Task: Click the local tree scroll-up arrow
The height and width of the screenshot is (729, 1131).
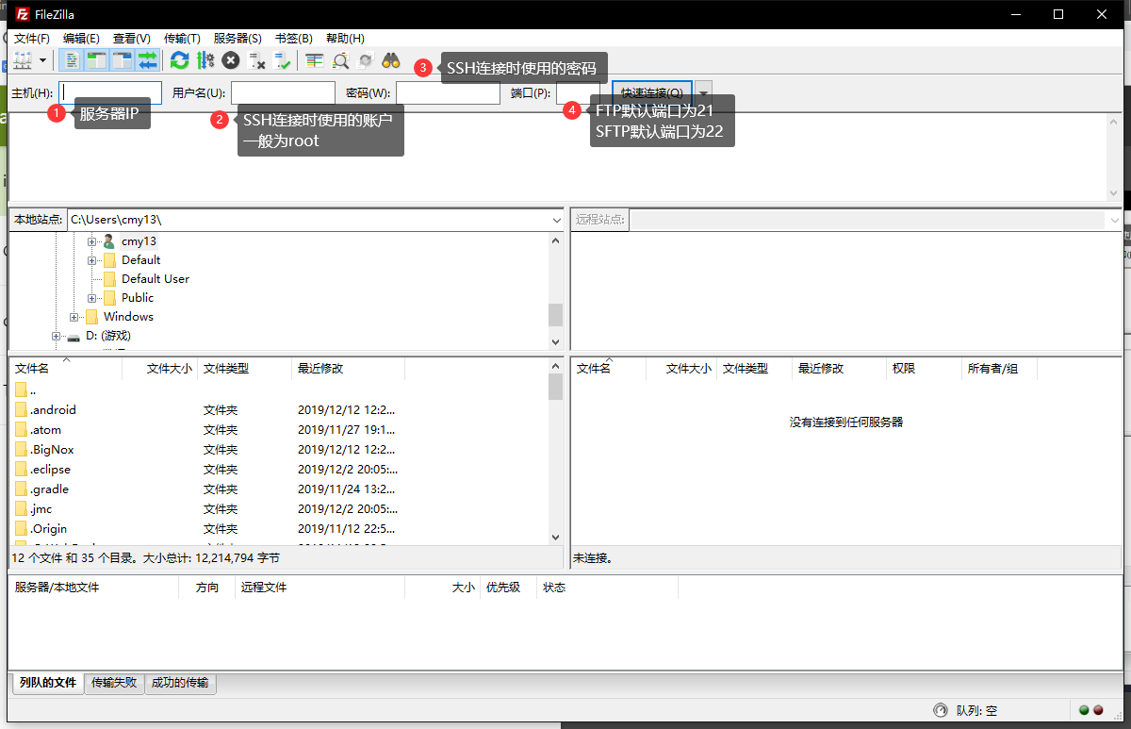Action: coord(556,240)
